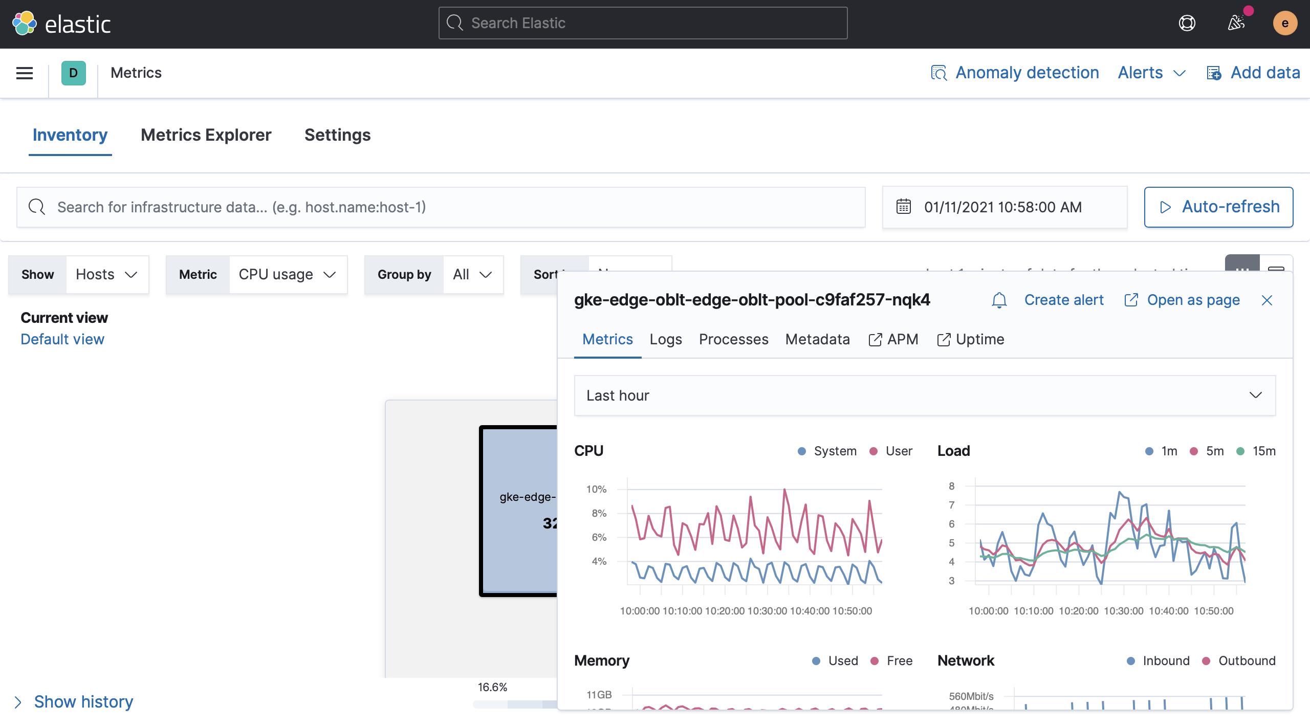Expand the Group by All dropdown
Screen dimensions: 1310x727
click(472, 274)
